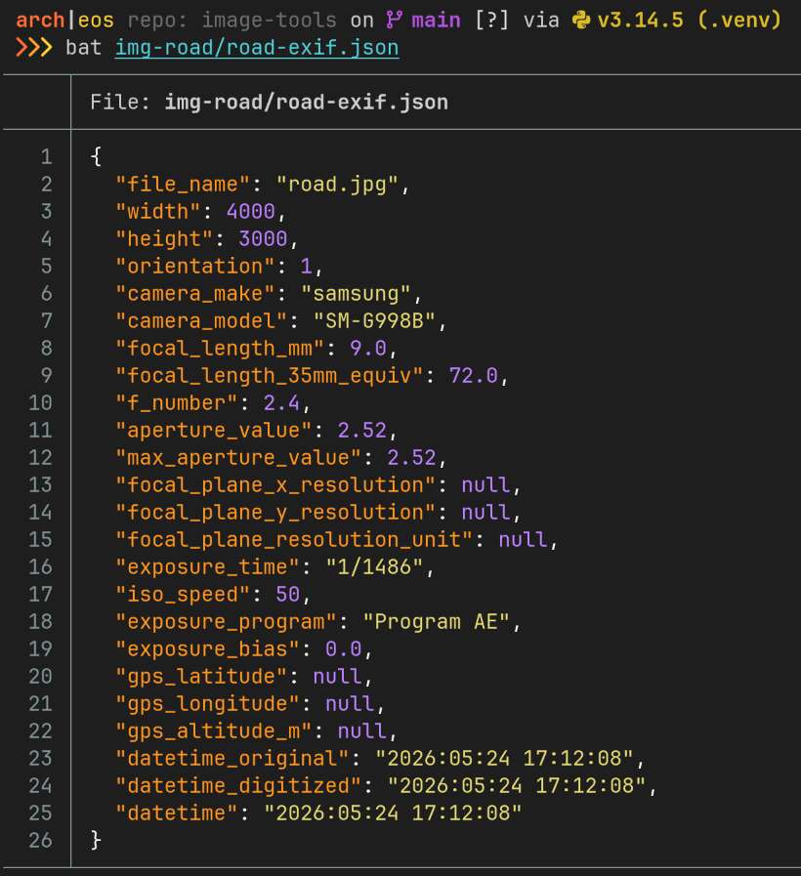
Task: Click the 4000 width value
Action: point(250,212)
